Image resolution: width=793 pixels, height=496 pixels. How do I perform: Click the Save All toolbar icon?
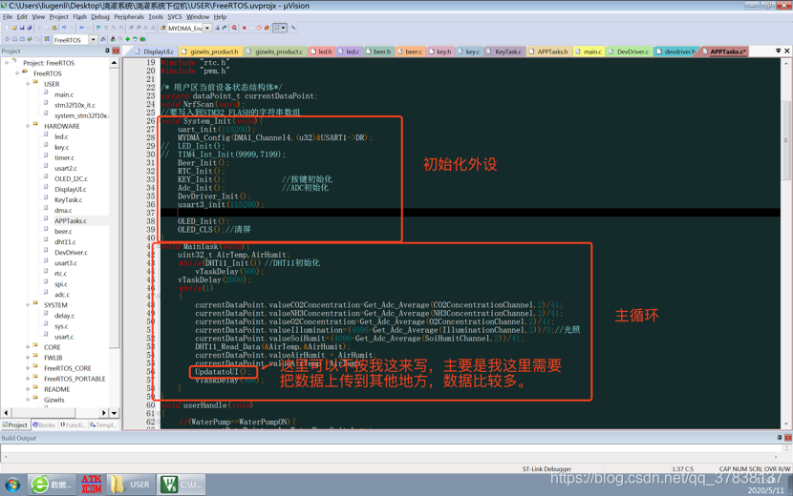click(29, 28)
